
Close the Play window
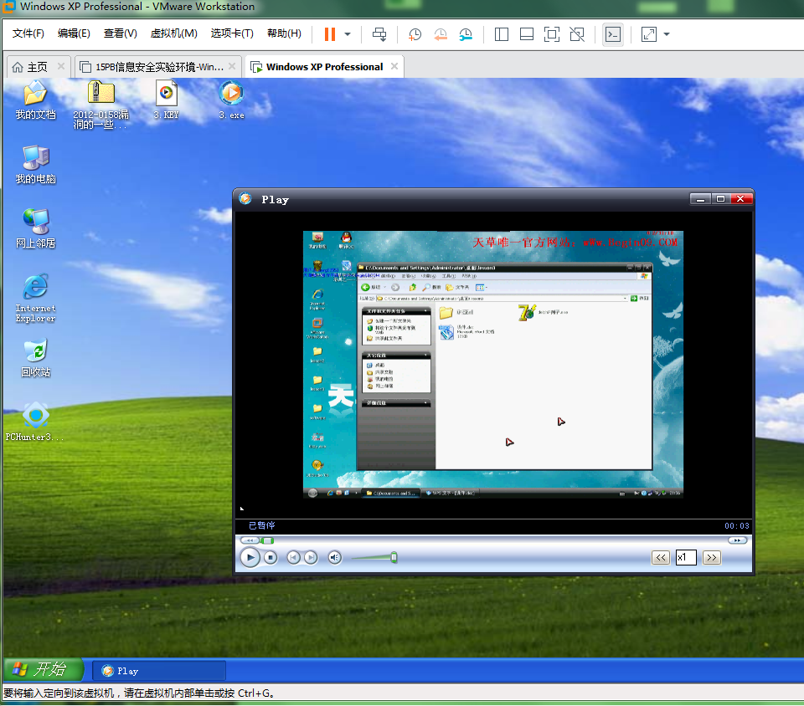(741, 198)
